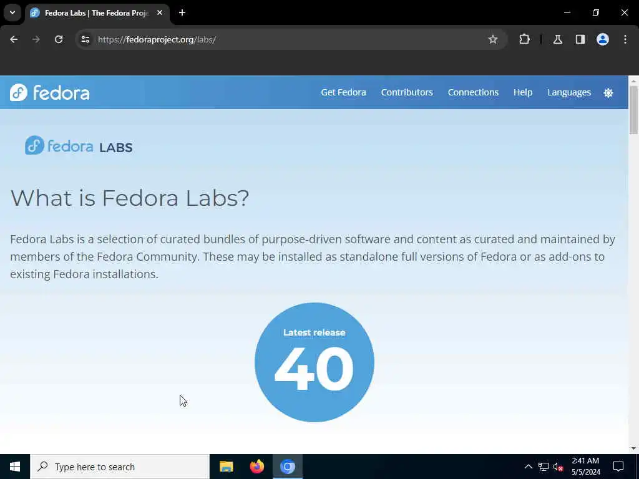
Task: Restore down the Chrome window
Action: click(x=596, y=12)
